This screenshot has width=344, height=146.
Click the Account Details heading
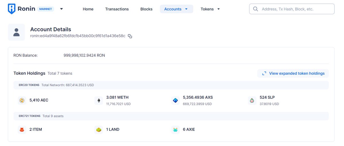pos(51,29)
